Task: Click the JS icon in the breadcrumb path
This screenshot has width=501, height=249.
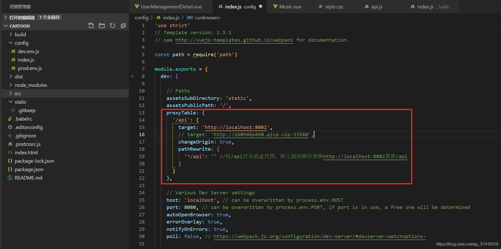Action: click(158, 18)
